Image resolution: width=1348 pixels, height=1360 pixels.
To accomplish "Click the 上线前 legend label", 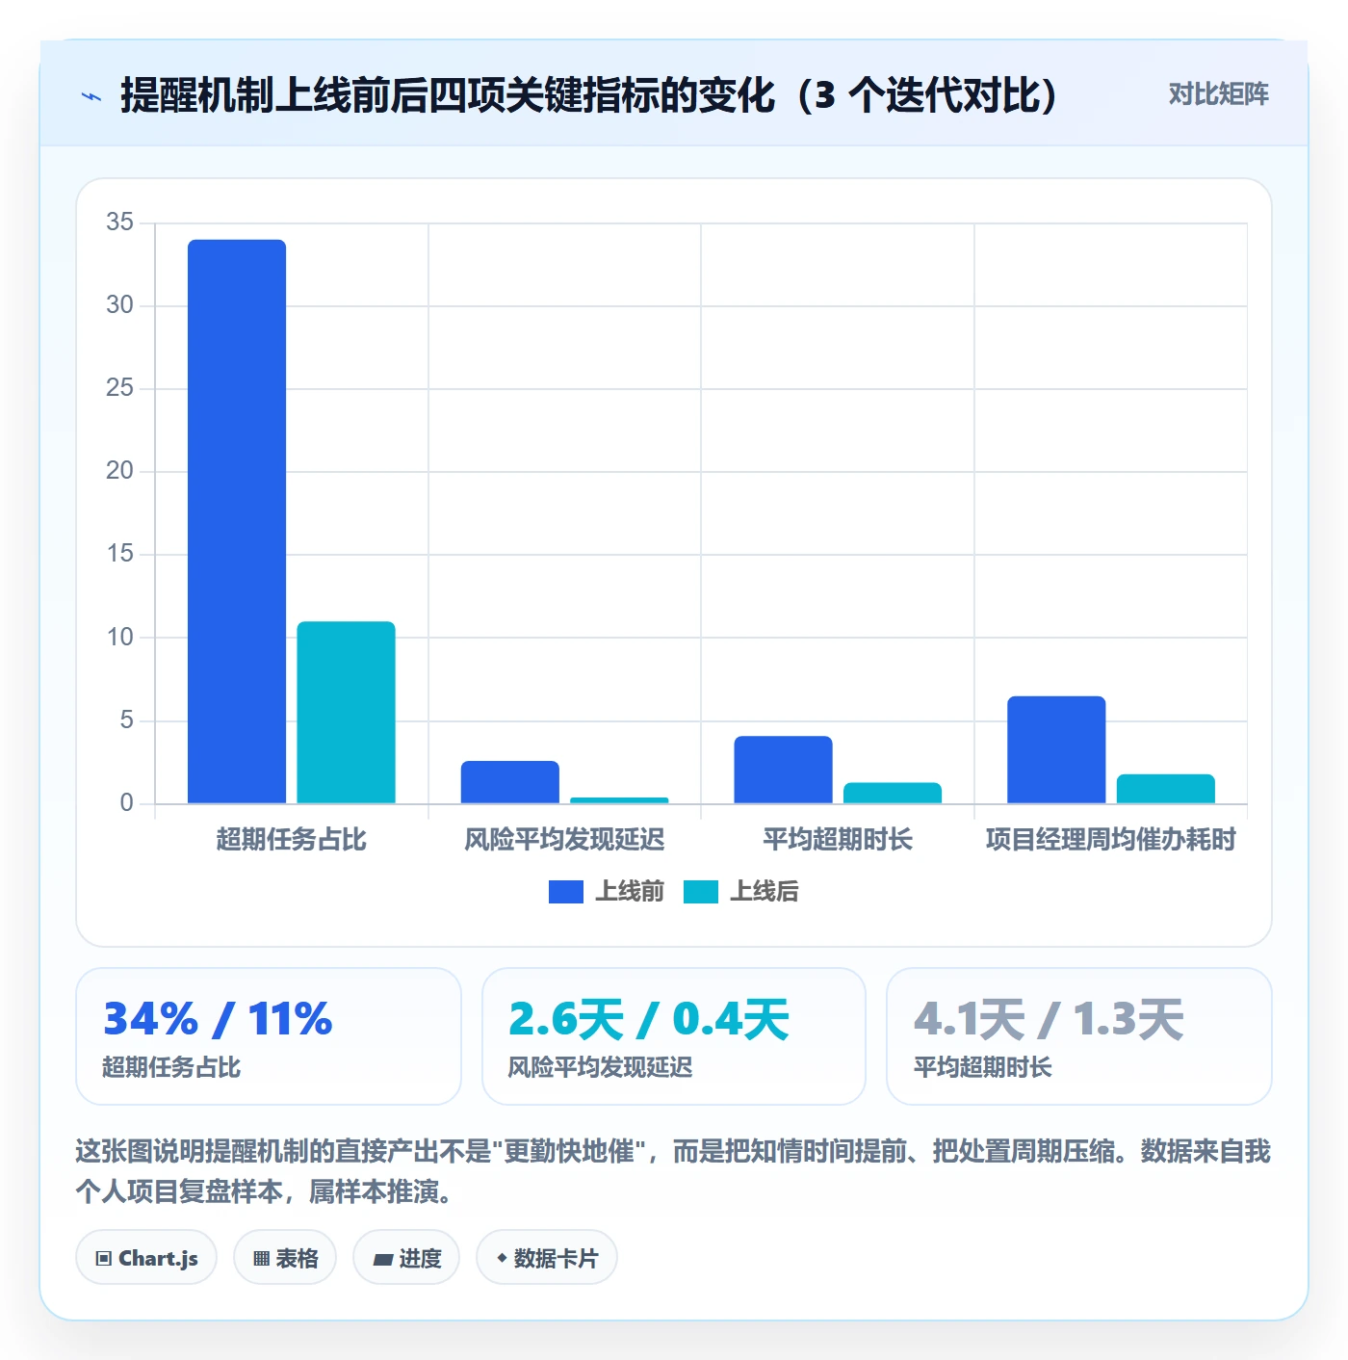I will point(630,892).
